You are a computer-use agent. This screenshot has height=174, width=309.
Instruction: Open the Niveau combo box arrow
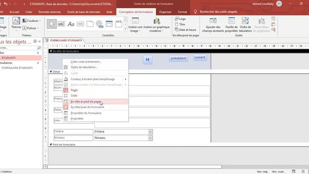tap(150, 138)
